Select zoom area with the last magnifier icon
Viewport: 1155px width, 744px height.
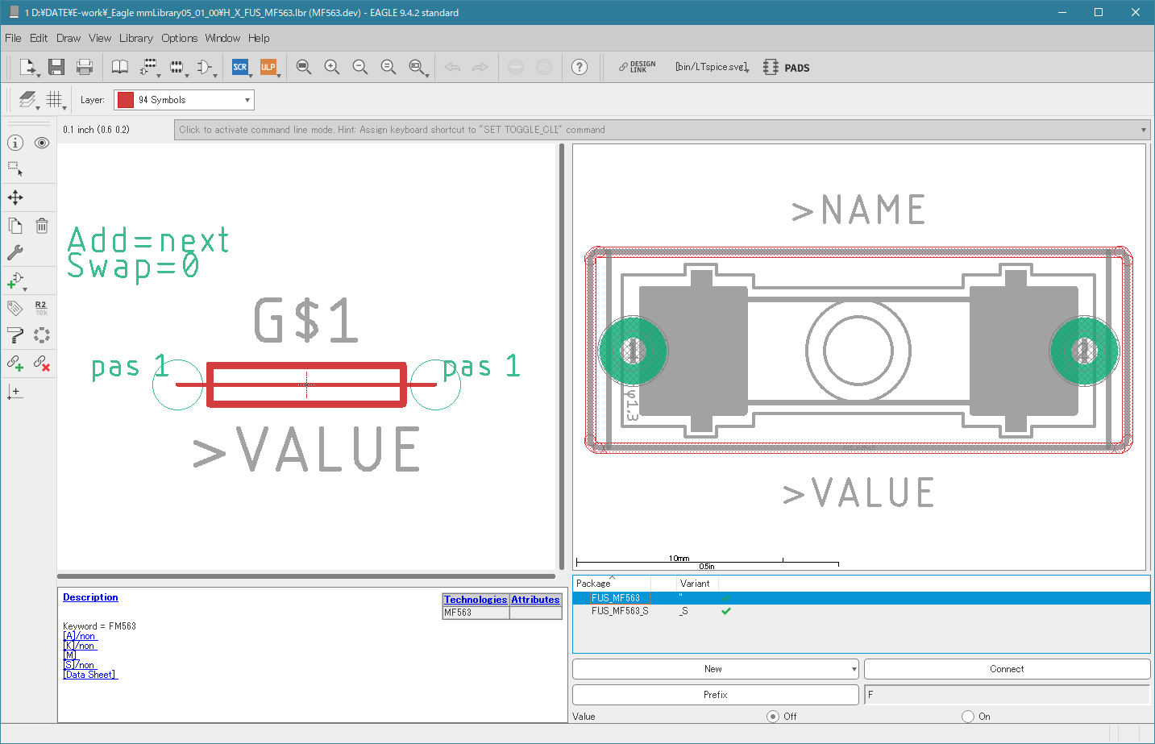point(417,67)
